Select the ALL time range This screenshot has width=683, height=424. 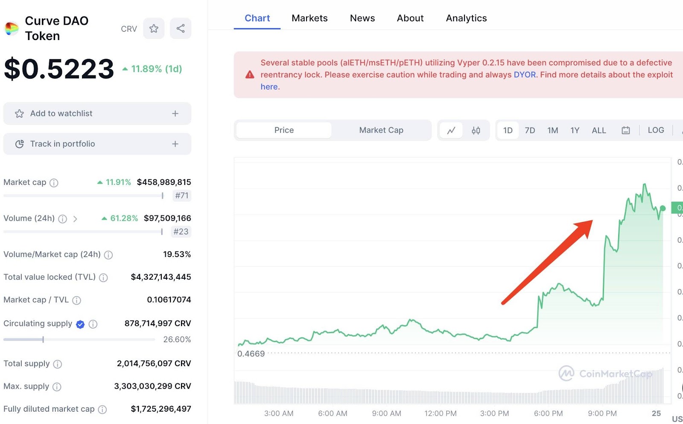pos(599,130)
